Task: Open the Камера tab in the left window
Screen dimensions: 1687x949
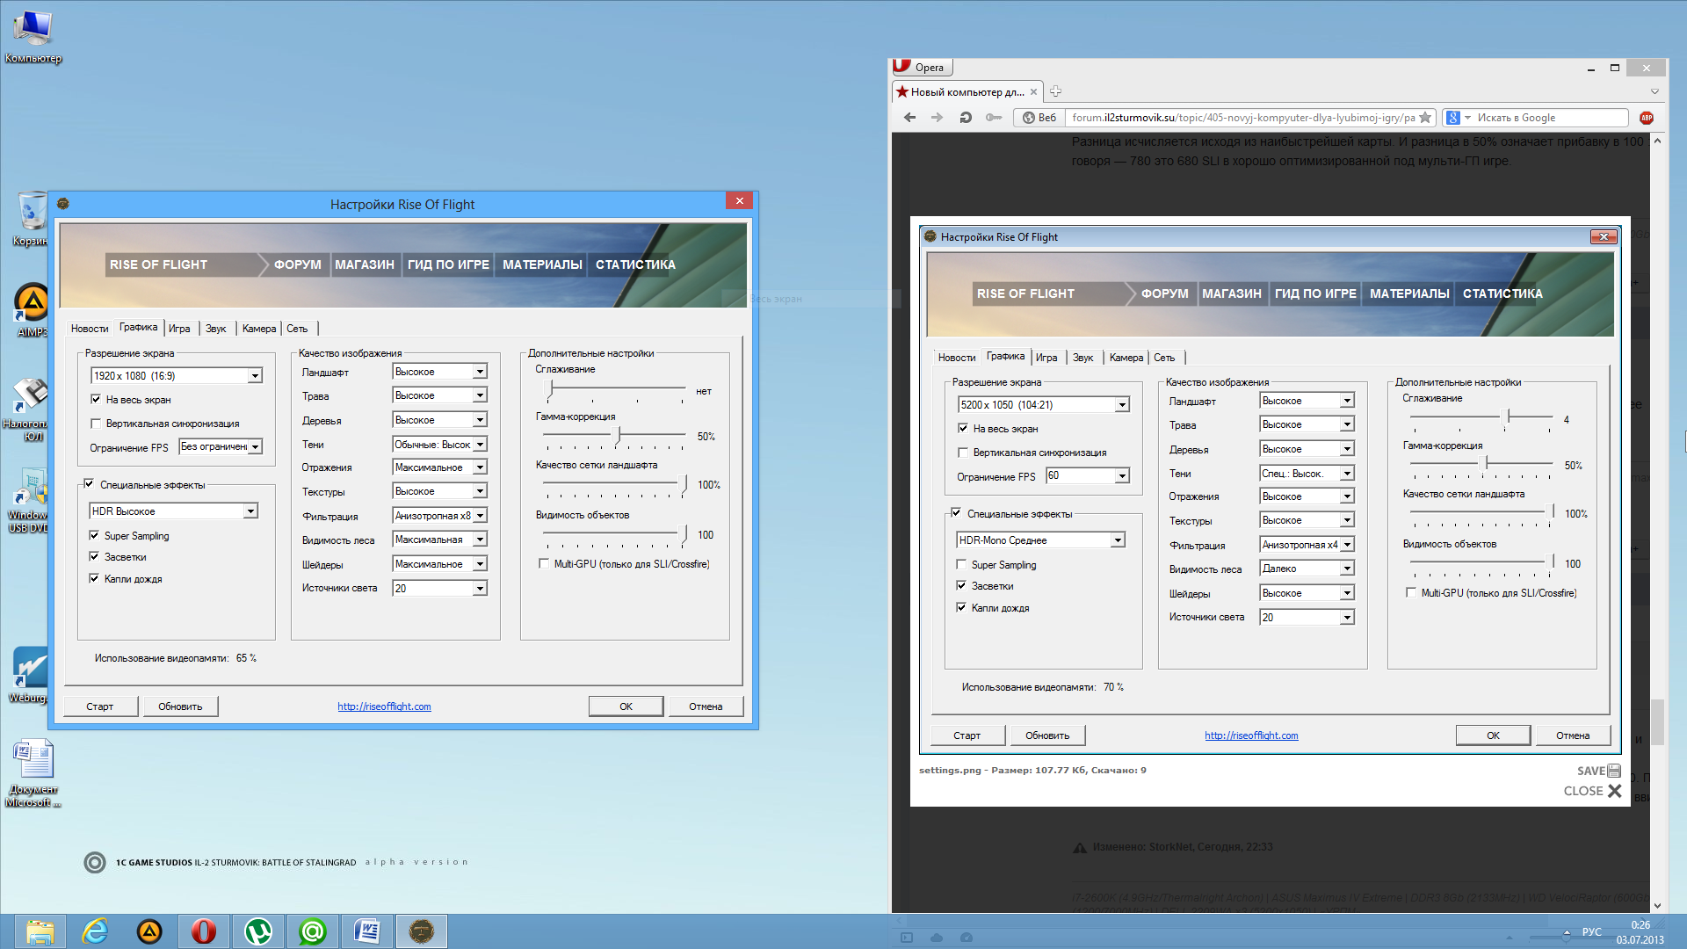Action: [259, 329]
